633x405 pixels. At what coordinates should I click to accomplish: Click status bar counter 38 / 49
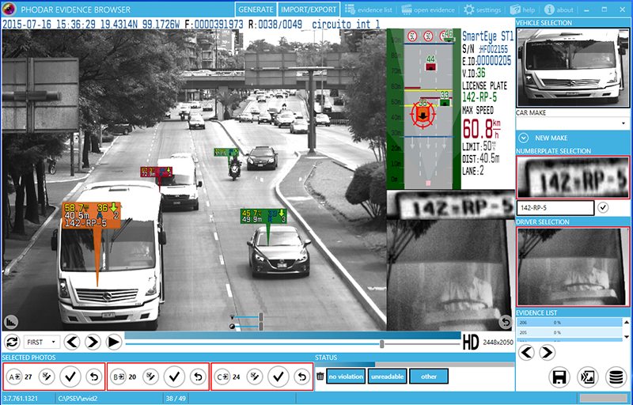[x=176, y=399]
